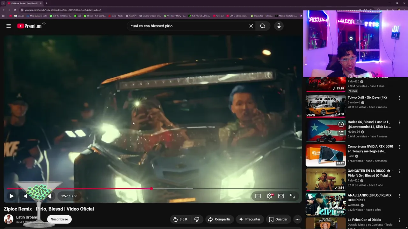Click the Tokyo Drift Six Days thumbnail
408x229 pixels.
[325, 106]
